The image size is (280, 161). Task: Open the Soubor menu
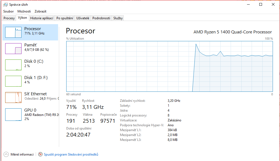(x=8, y=11)
